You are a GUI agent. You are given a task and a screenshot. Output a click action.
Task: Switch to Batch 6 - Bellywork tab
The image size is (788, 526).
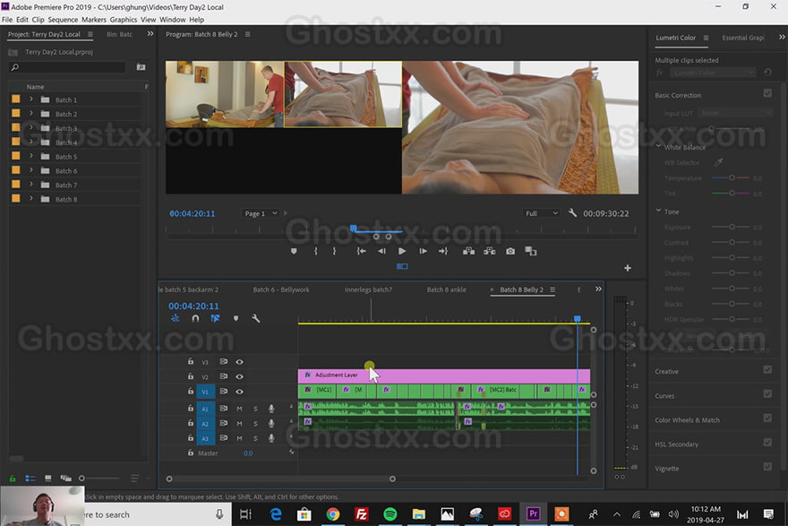click(281, 289)
